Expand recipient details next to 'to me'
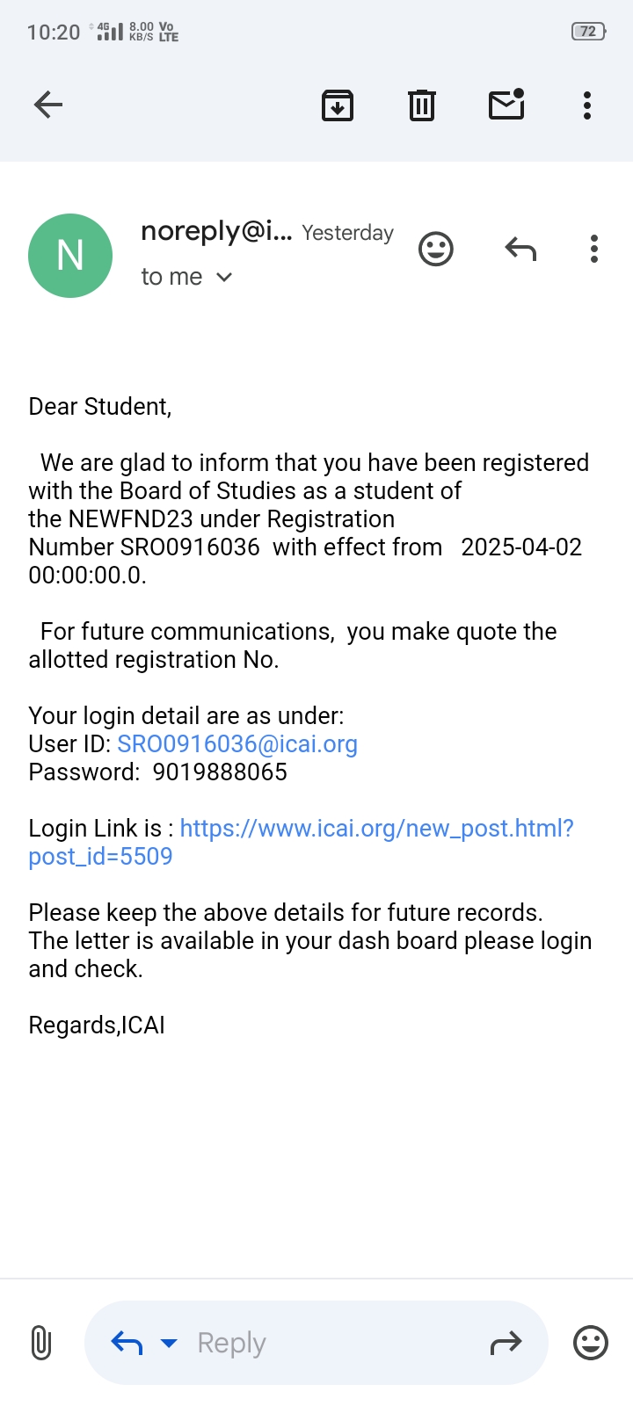Image resolution: width=633 pixels, height=1406 pixels. [x=224, y=278]
